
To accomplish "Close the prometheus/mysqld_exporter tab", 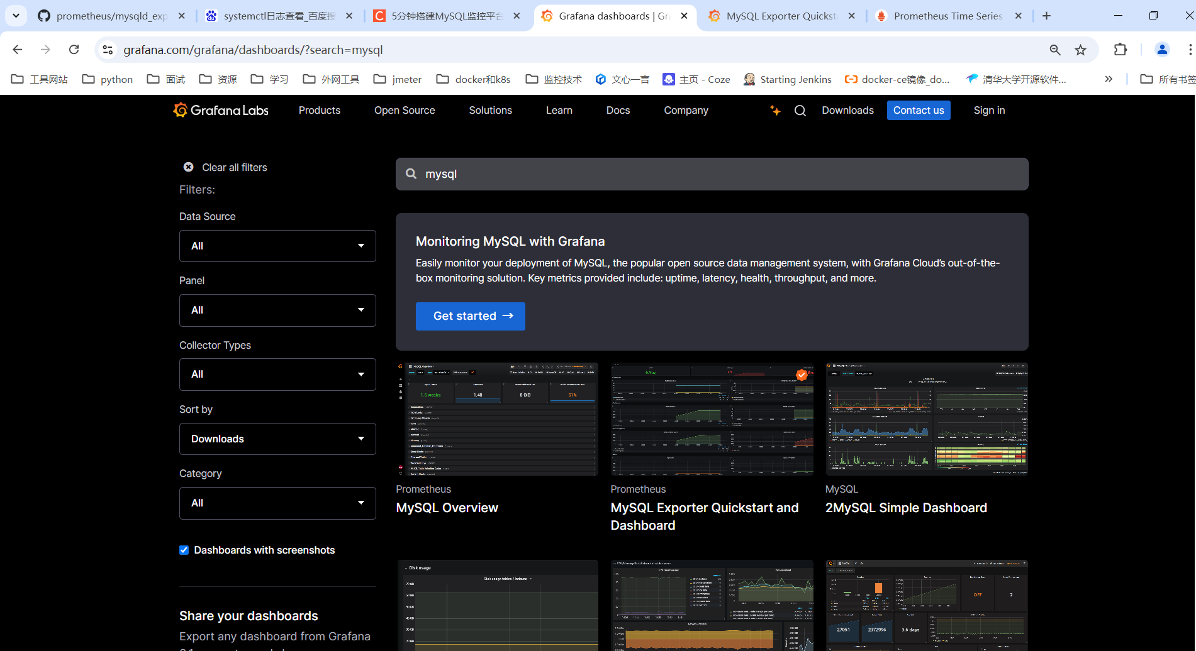I will pyautogui.click(x=182, y=16).
